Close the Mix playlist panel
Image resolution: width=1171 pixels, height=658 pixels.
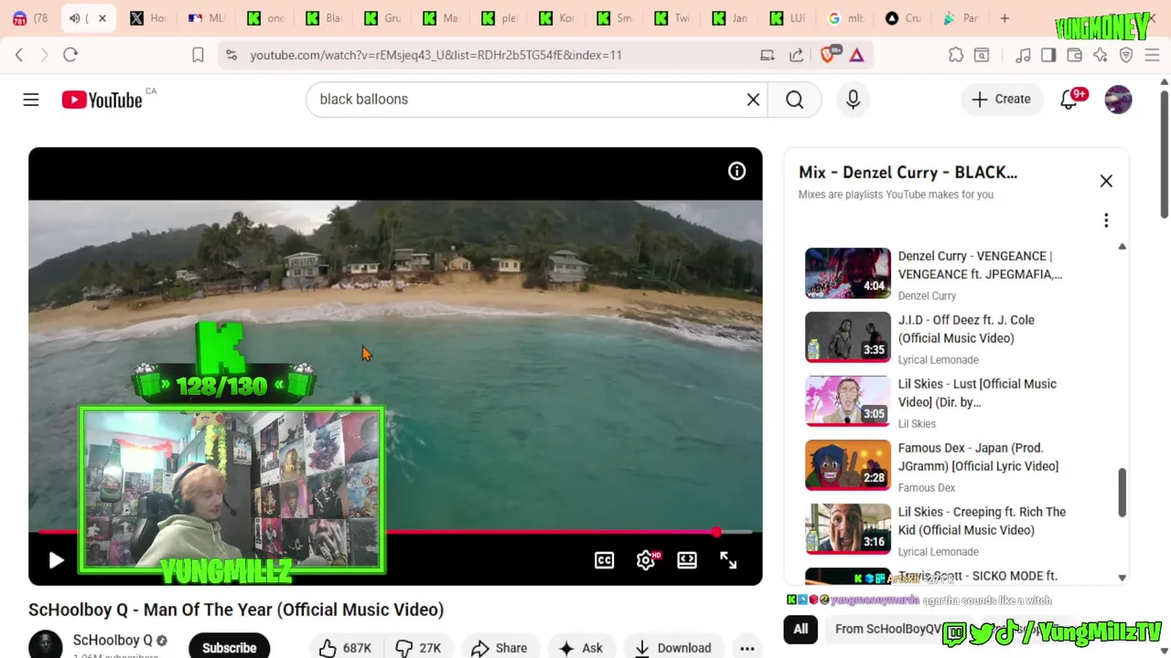click(x=1106, y=181)
